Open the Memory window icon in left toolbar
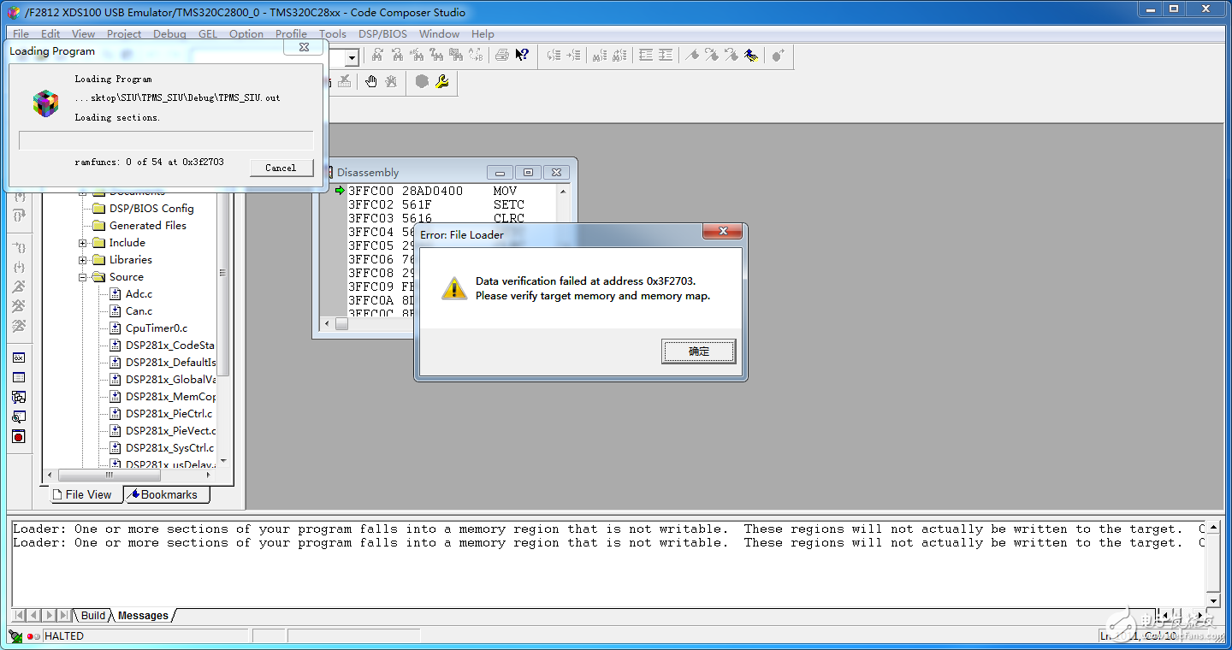Viewport: 1232px width, 650px height. (x=18, y=377)
